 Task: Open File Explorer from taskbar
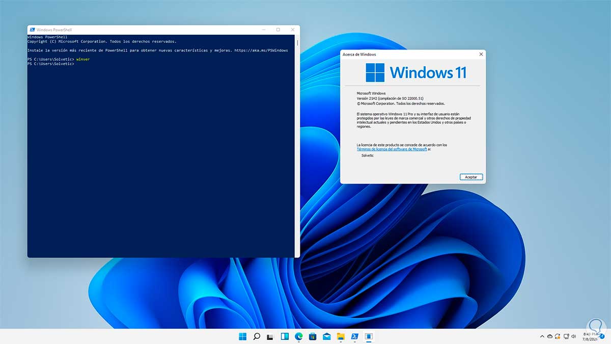point(341,336)
